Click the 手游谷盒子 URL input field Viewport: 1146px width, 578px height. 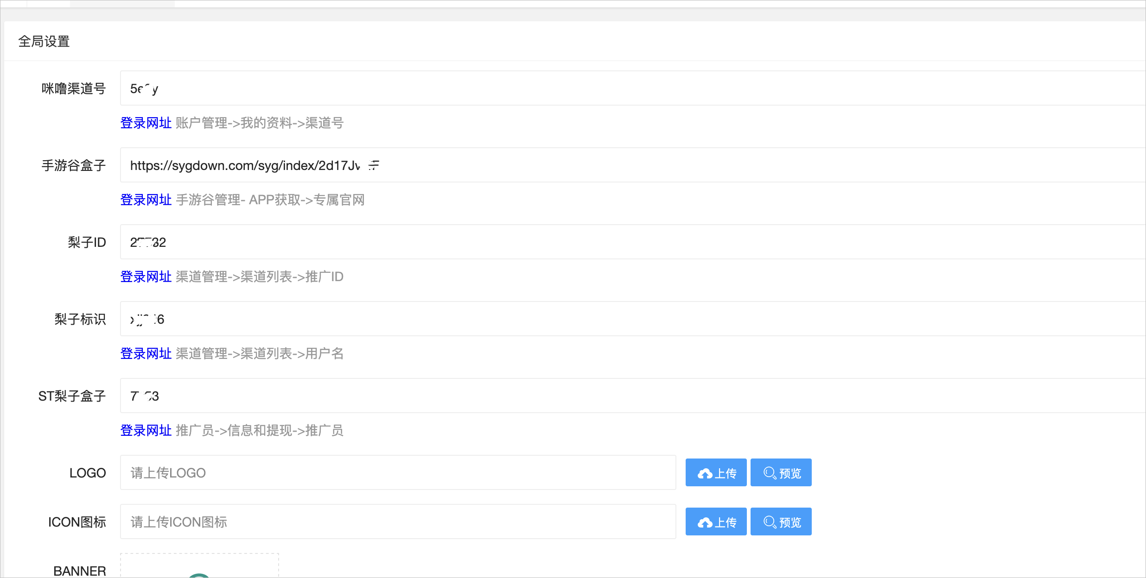tap(633, 165)
